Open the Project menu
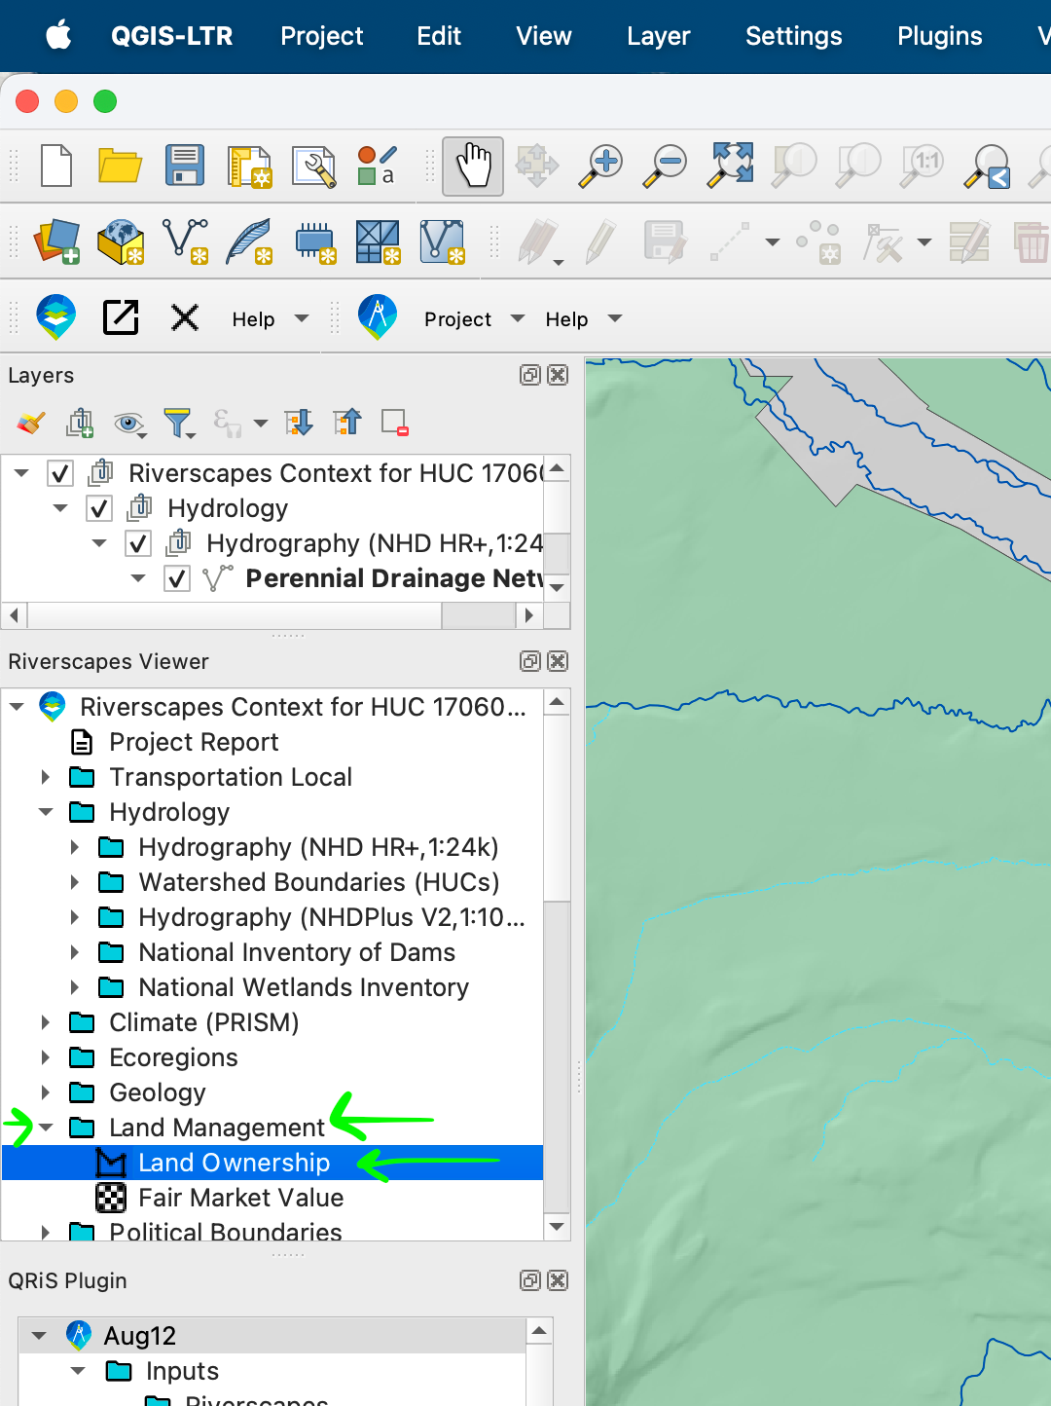The height and width of the screenshot is (1406, 1051). coord(321,36)
